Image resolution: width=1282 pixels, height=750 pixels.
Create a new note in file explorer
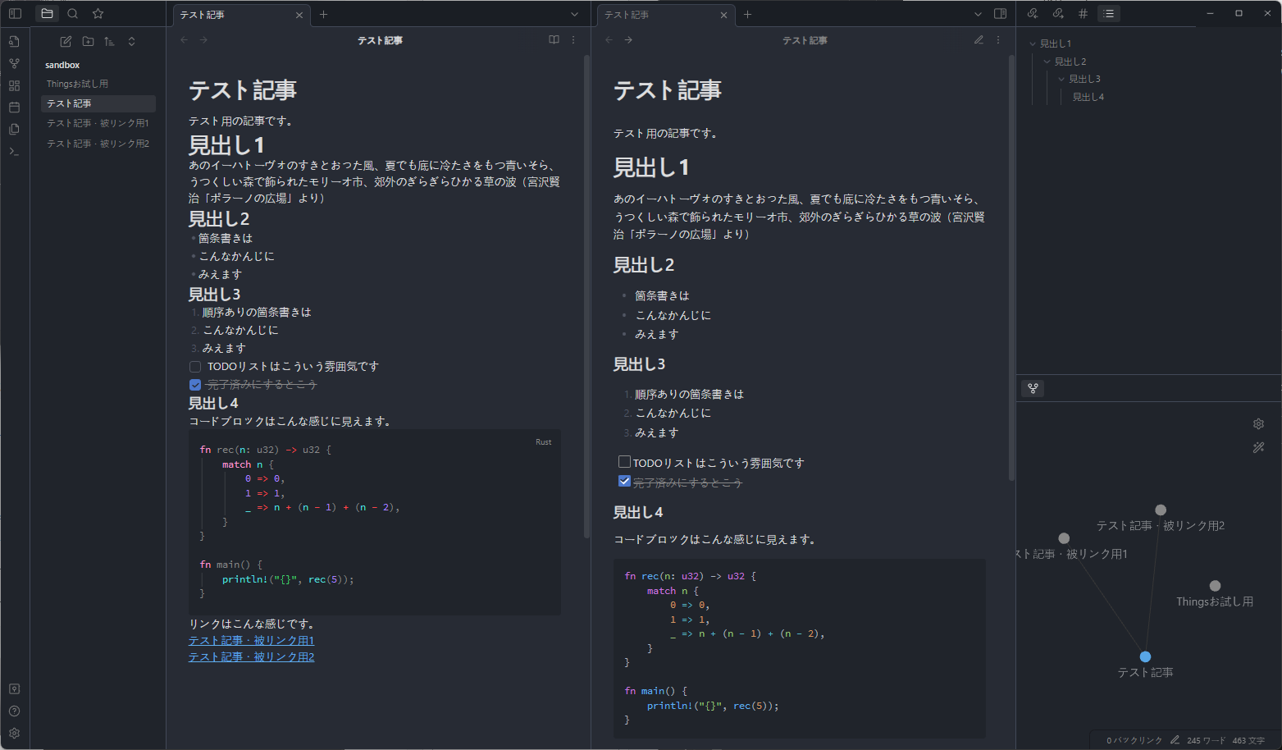[x=66, y=42]
